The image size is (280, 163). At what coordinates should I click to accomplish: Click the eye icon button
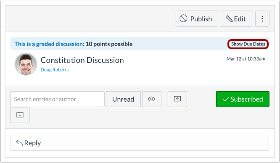[x=152, y=99]
